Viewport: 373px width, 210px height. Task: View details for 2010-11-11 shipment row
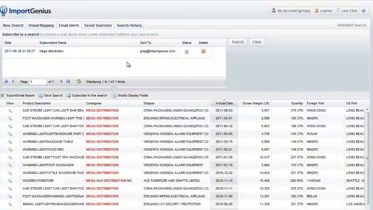(10, 188)
